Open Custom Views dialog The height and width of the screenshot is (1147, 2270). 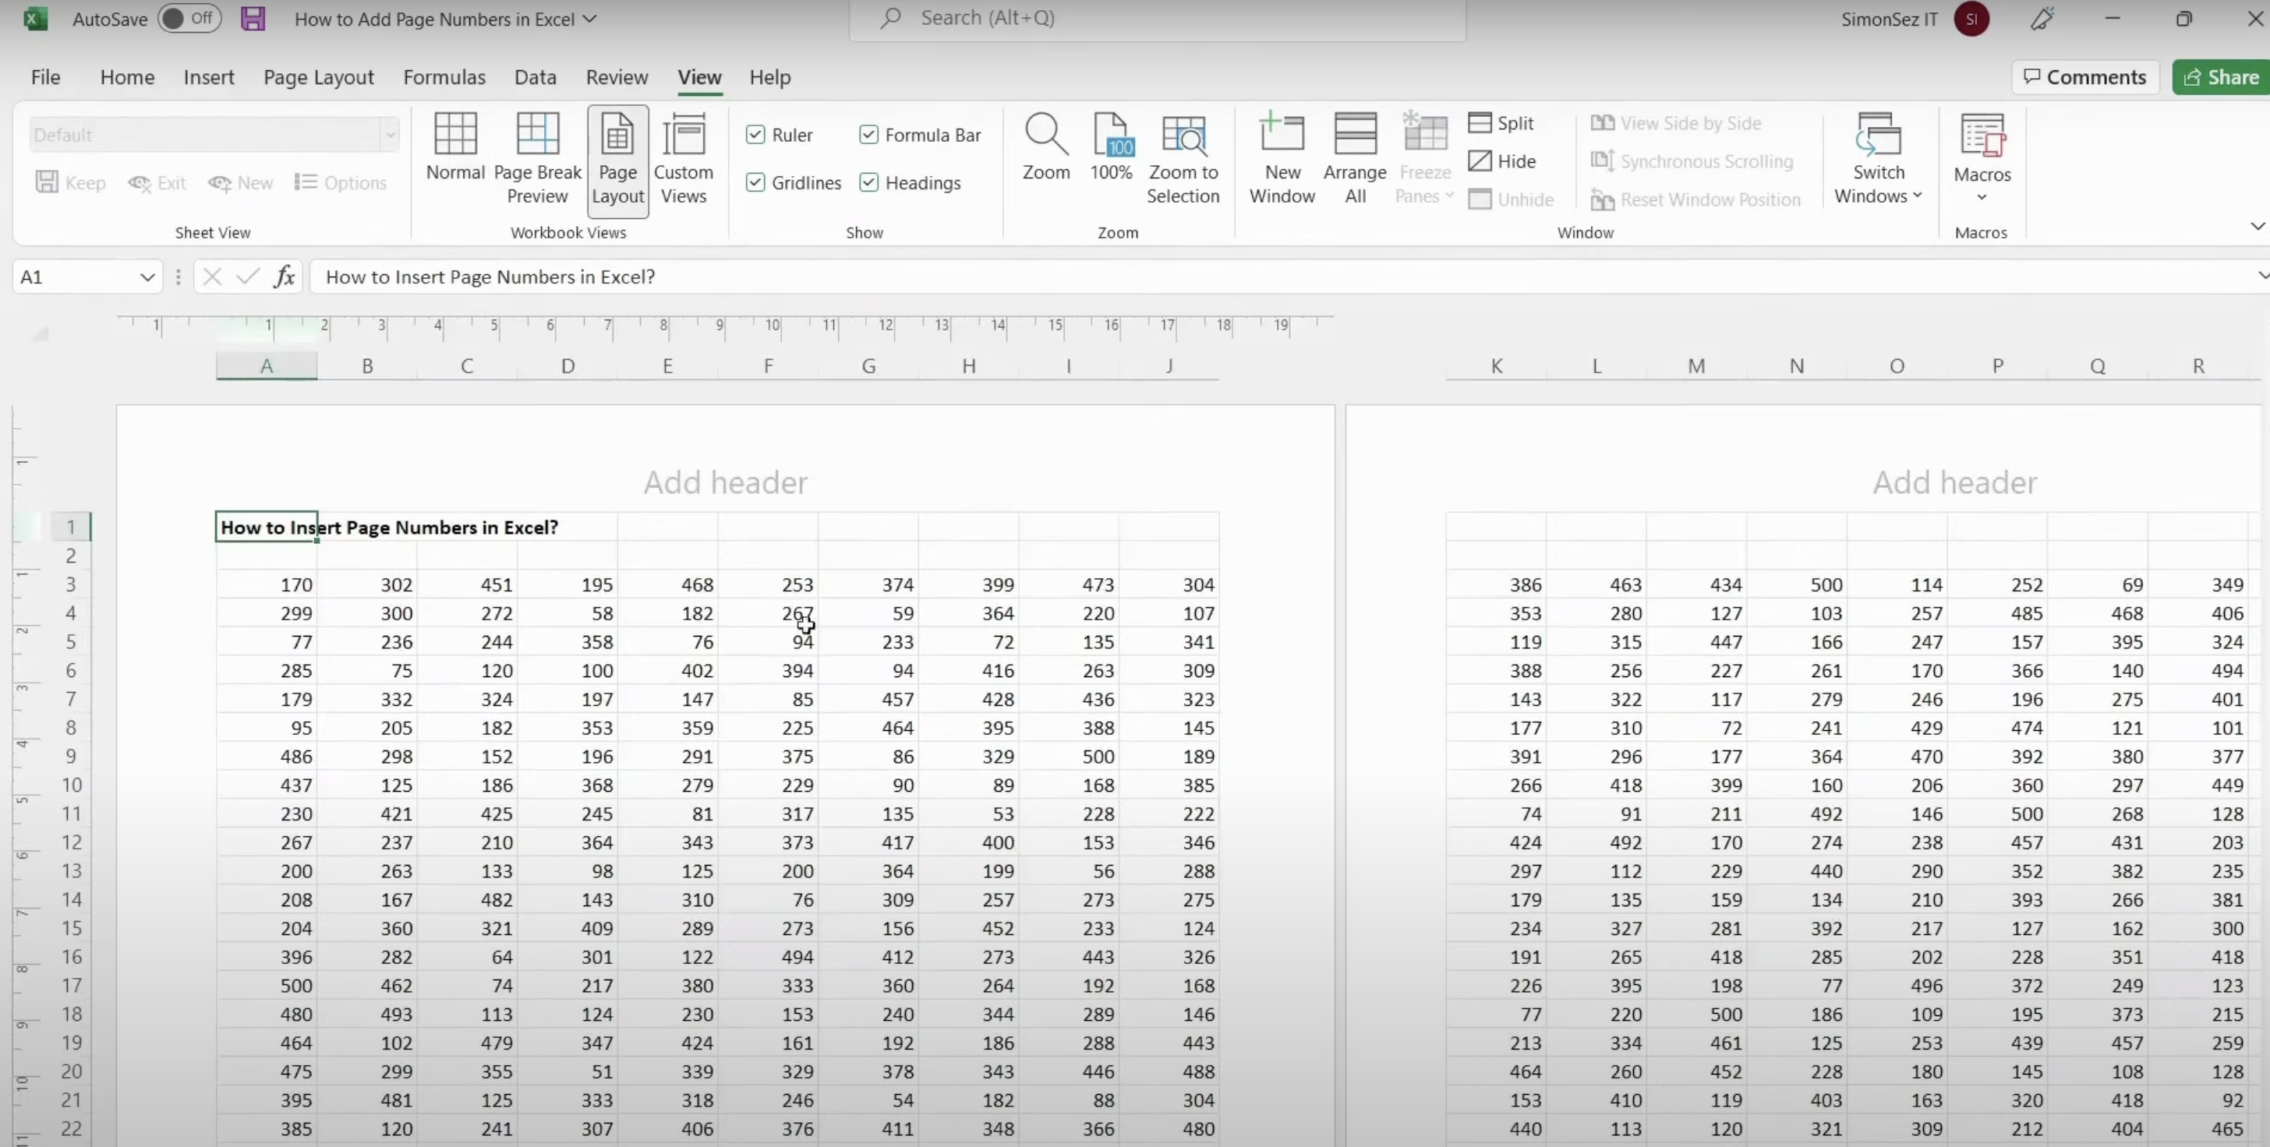(x=683, y=159)
